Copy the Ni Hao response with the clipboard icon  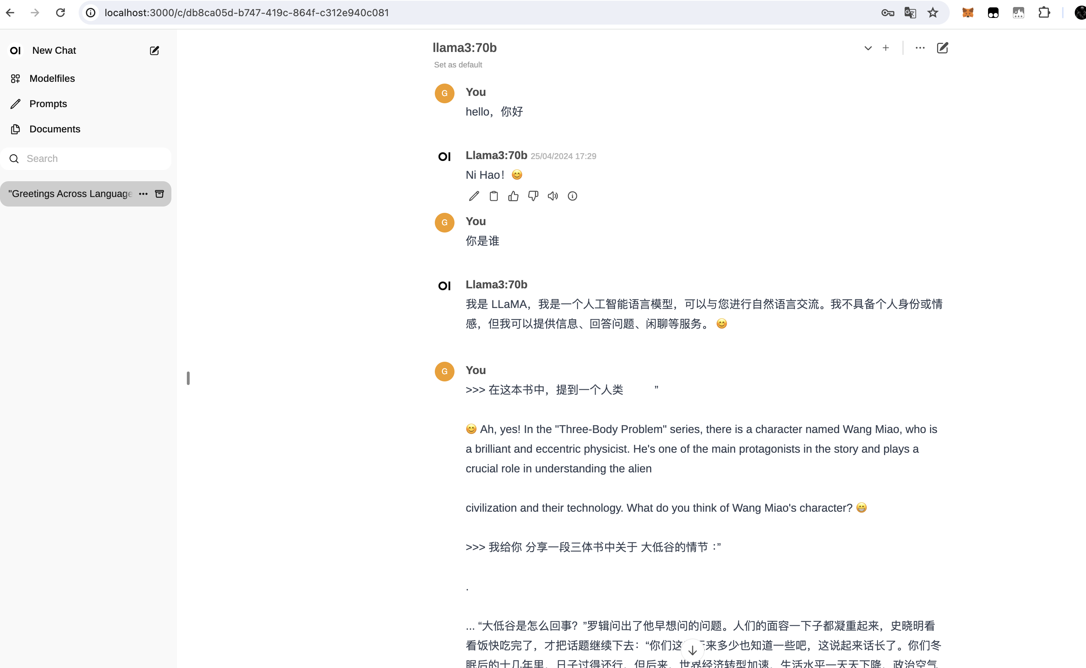click(493, 196)
